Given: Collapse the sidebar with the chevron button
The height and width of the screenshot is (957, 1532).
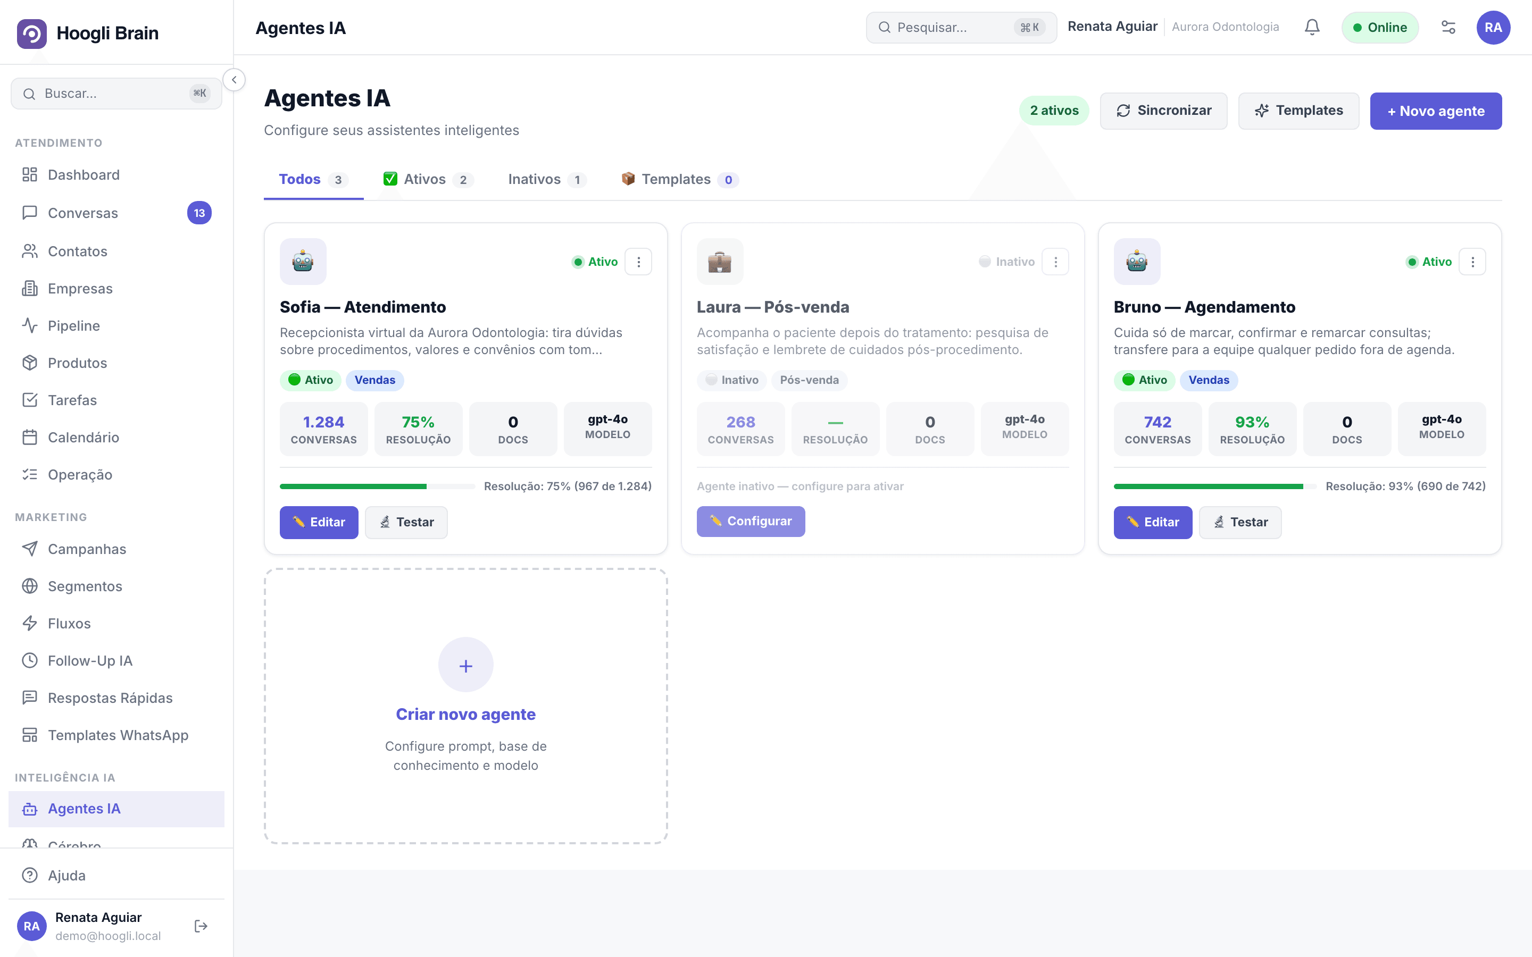Looking at the screenshot, I should tap(234, 80).
